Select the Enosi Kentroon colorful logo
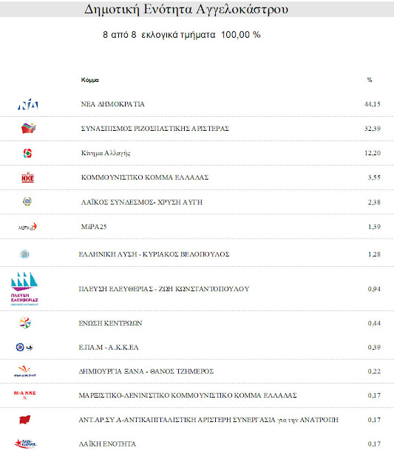The image size is (394, 473). click(x=24, y=323)
